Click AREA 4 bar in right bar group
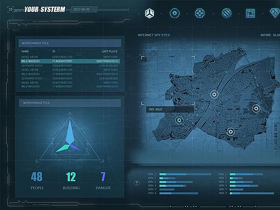280x210 pixels. coord(244,186)
